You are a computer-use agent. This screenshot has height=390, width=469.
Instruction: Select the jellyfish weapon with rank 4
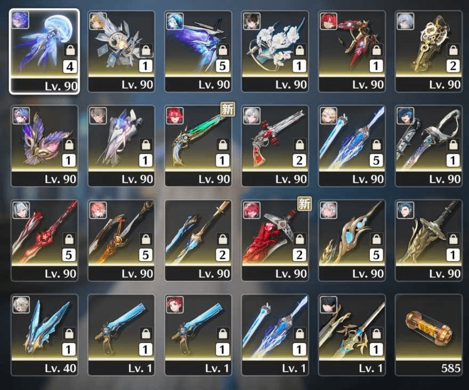pyautogui.click(x=44, y=52)
